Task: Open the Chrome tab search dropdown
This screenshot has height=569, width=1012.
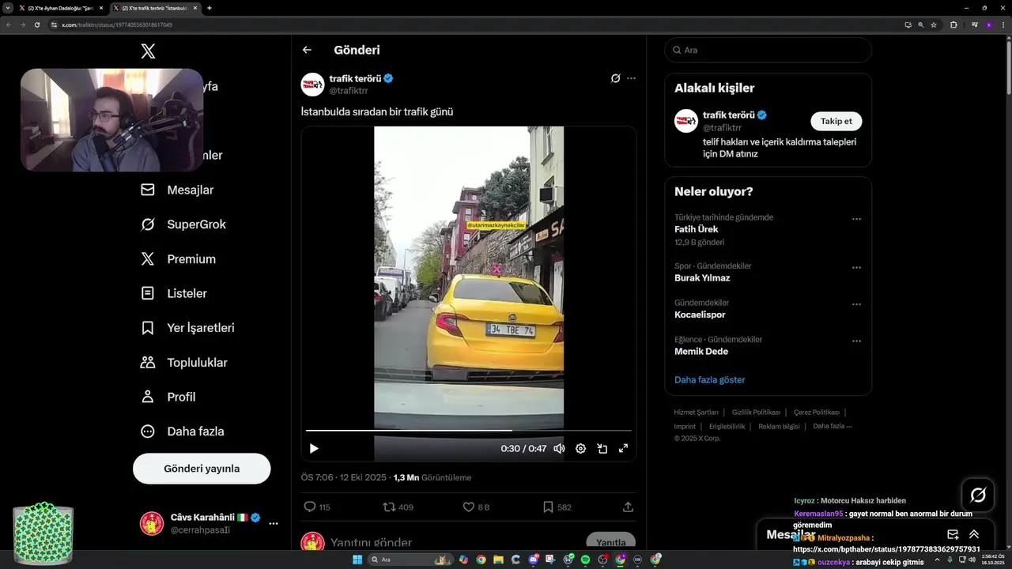Action: coord(7,8)
